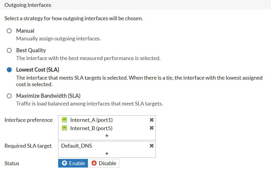The width and height of the screenshot is (271, 172).
Task: Click the Internet_B port5 interface icon
Action: coord(64,128)
